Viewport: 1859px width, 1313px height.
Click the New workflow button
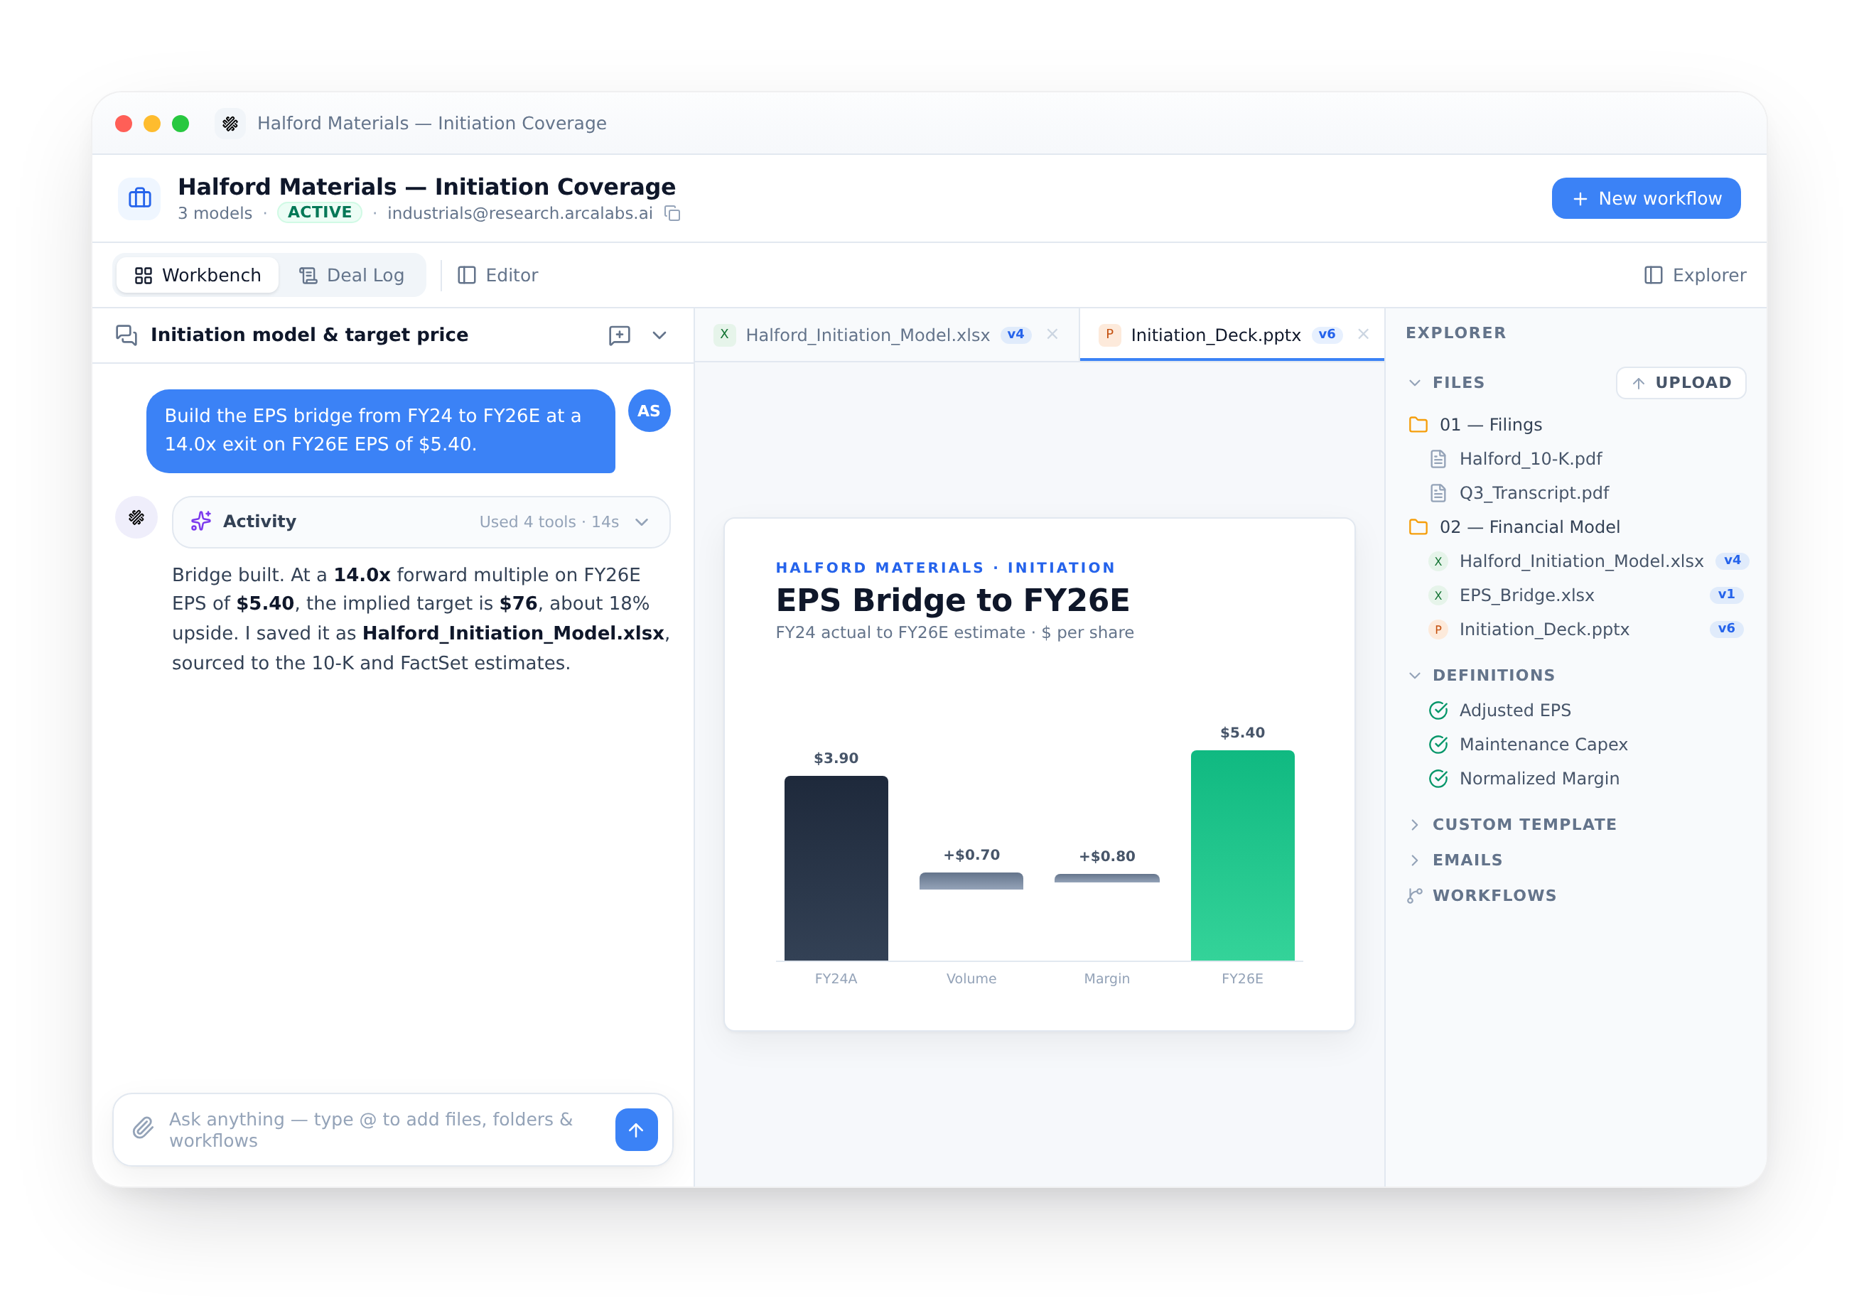1645,198
